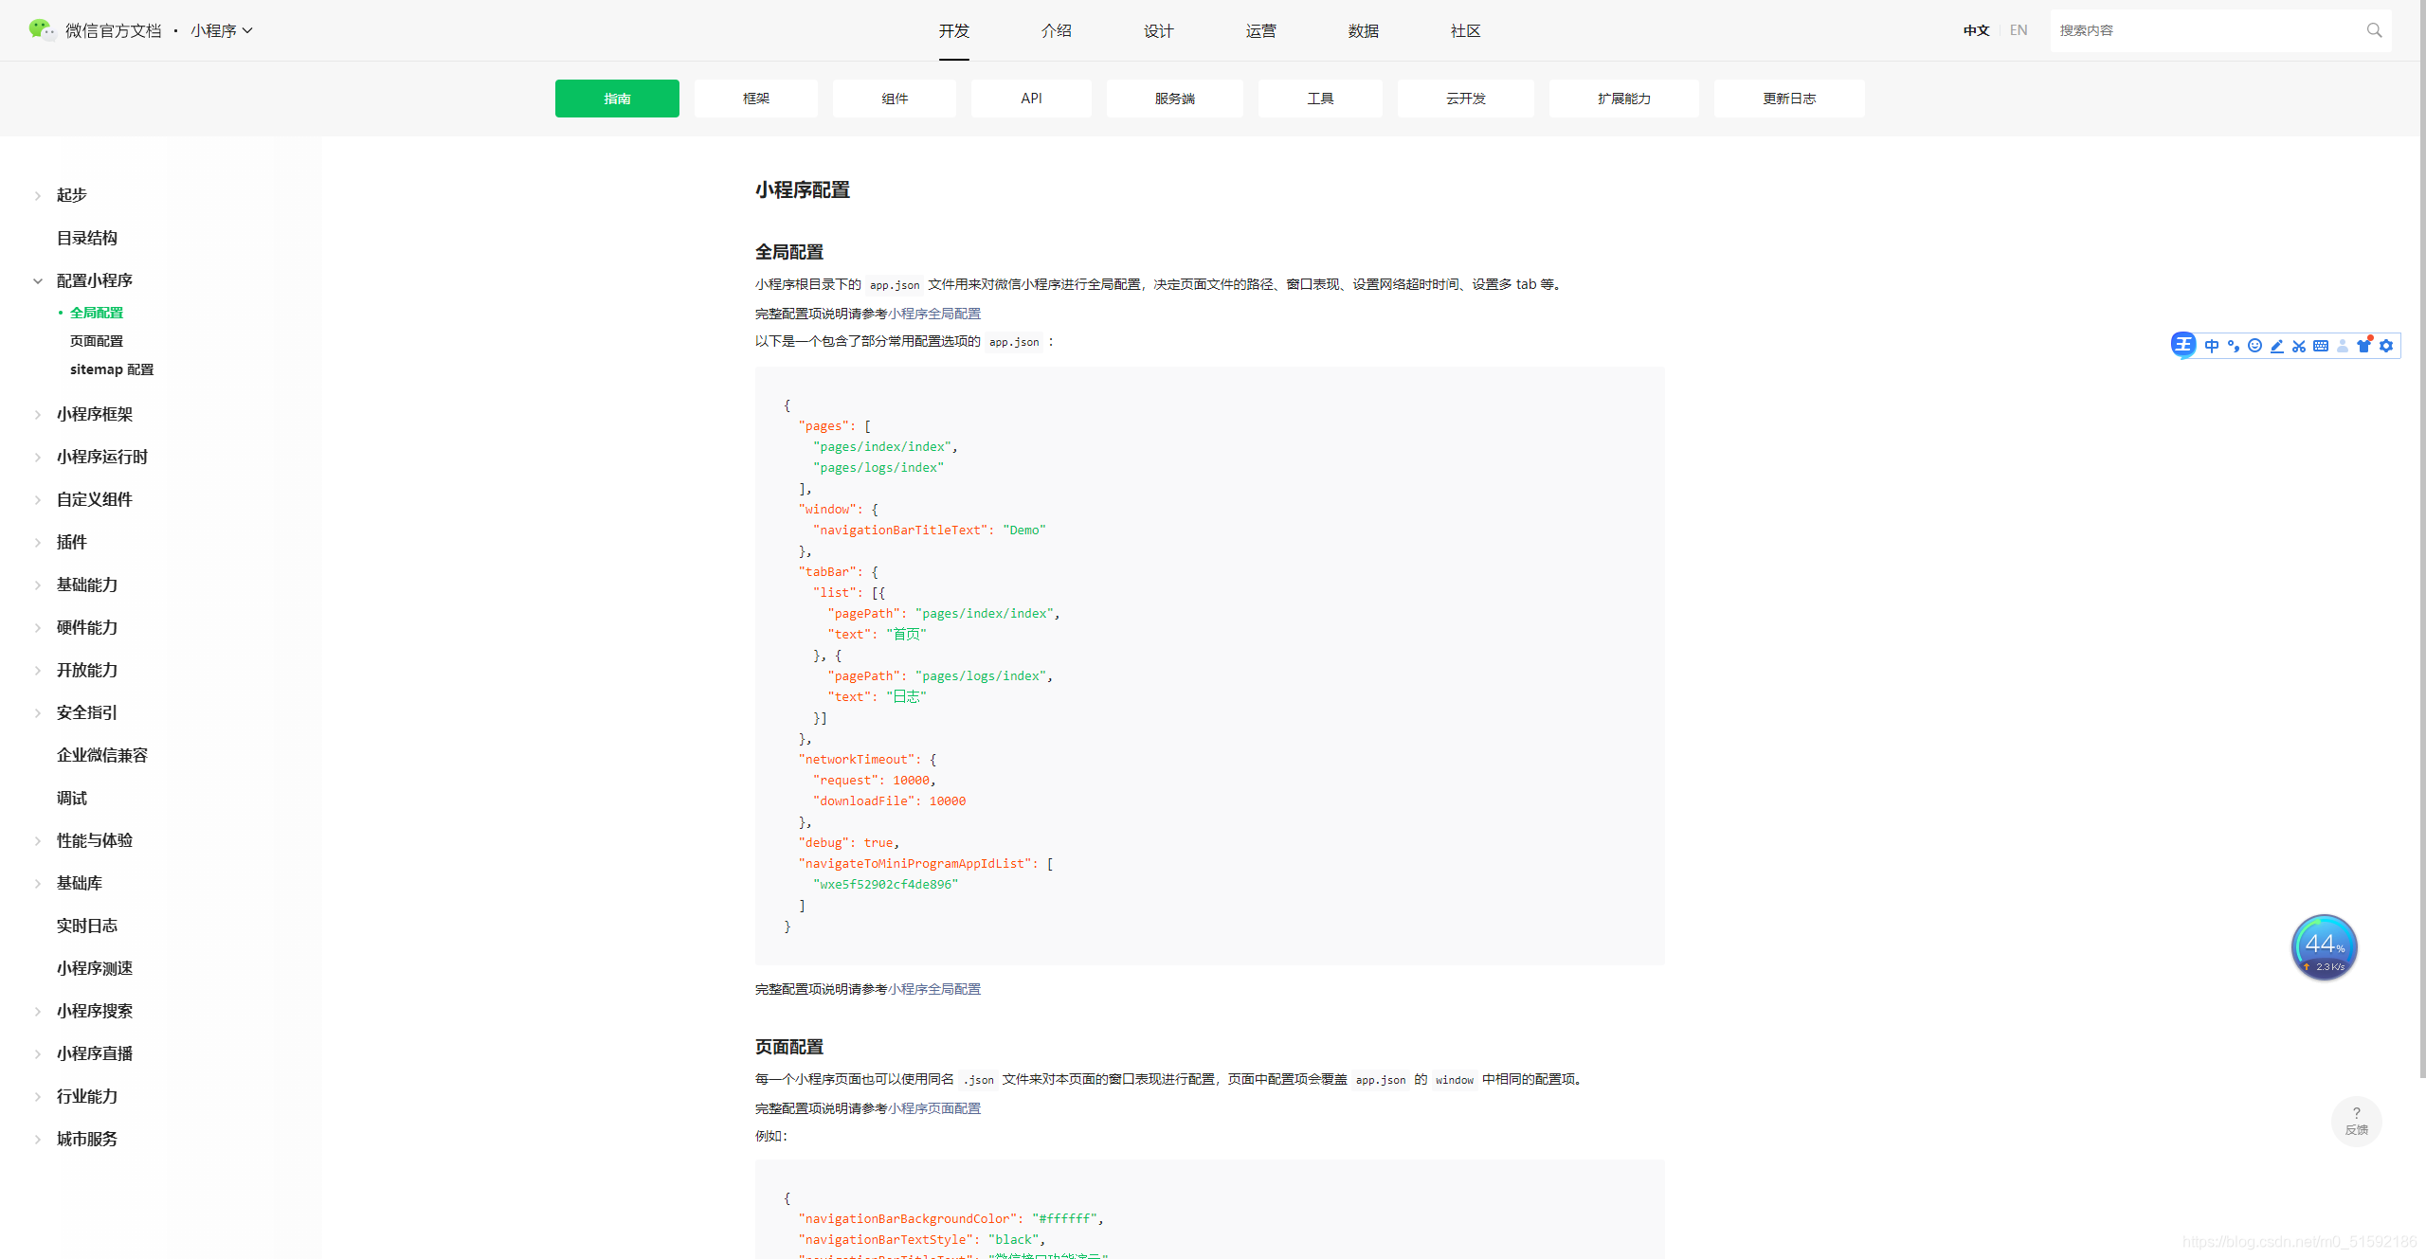Select the 服务端 sub-tab
The height and width of the screenshot is (1259, 2426).
coord(1175,99)
